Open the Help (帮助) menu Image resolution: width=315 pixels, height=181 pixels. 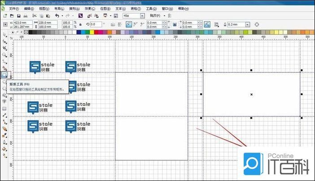(184, 9)
